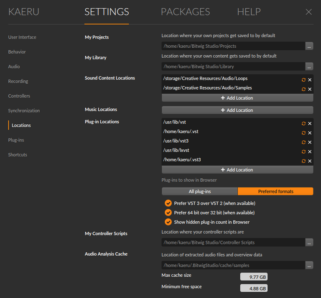Open the PACKAGES tab
Image resolution: width=321 pixels, height=298 pixels.
click(186, 12)
